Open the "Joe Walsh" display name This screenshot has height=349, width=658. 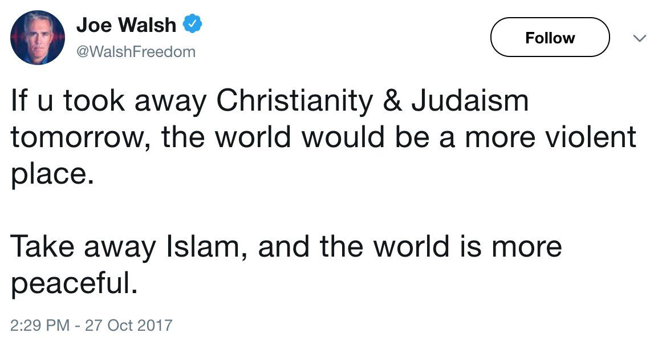pyautogui.click(x=126, y=25)
